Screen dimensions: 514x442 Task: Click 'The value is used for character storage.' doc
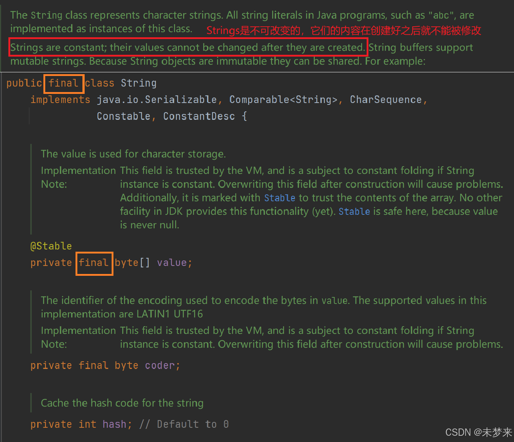coord(134,154)
